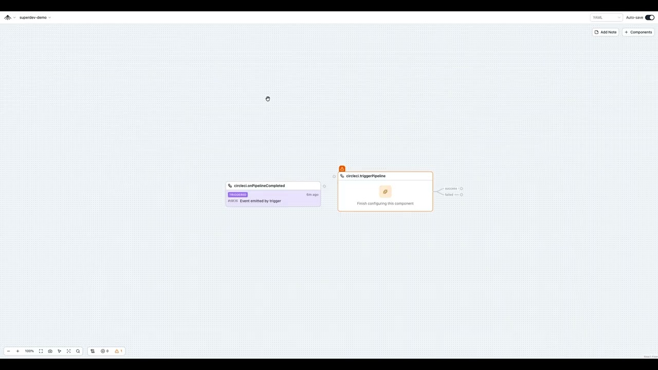This screenshot has height=370, width=658.
Task: Zoom in with the plus icon
Action: (17, 351)
